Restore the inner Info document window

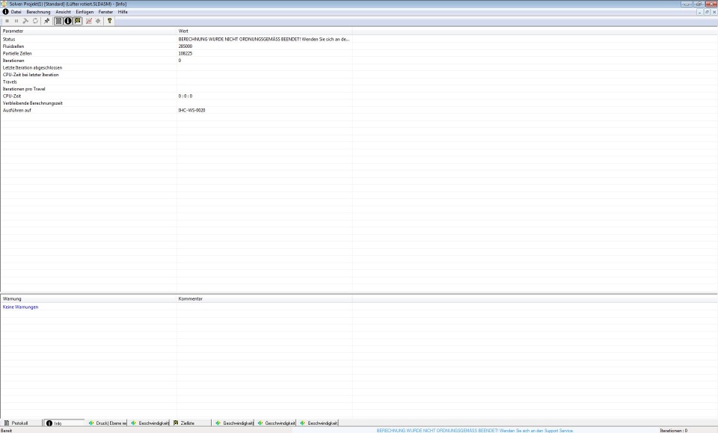[707, 12]
